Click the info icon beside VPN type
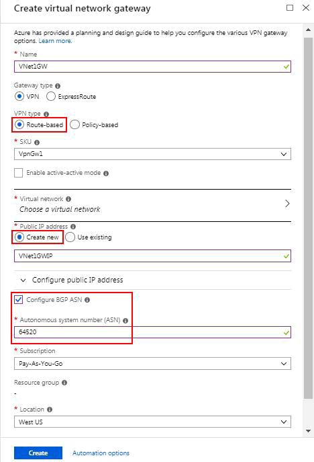The image size is (314, 462). (x=46, y=114)
